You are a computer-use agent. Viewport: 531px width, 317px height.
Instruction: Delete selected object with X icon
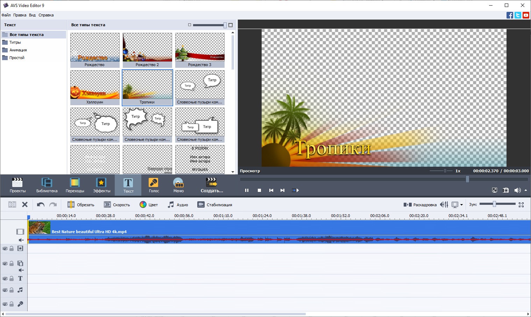25,204
